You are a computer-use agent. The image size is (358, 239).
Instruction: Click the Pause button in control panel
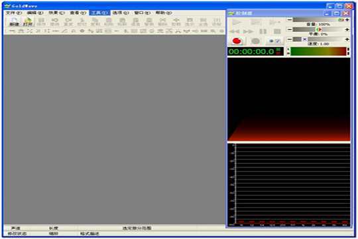pos(263,31)
